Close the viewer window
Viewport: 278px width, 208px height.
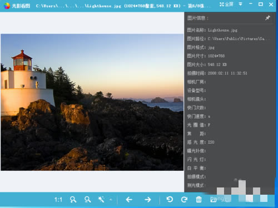click(271, 4)
